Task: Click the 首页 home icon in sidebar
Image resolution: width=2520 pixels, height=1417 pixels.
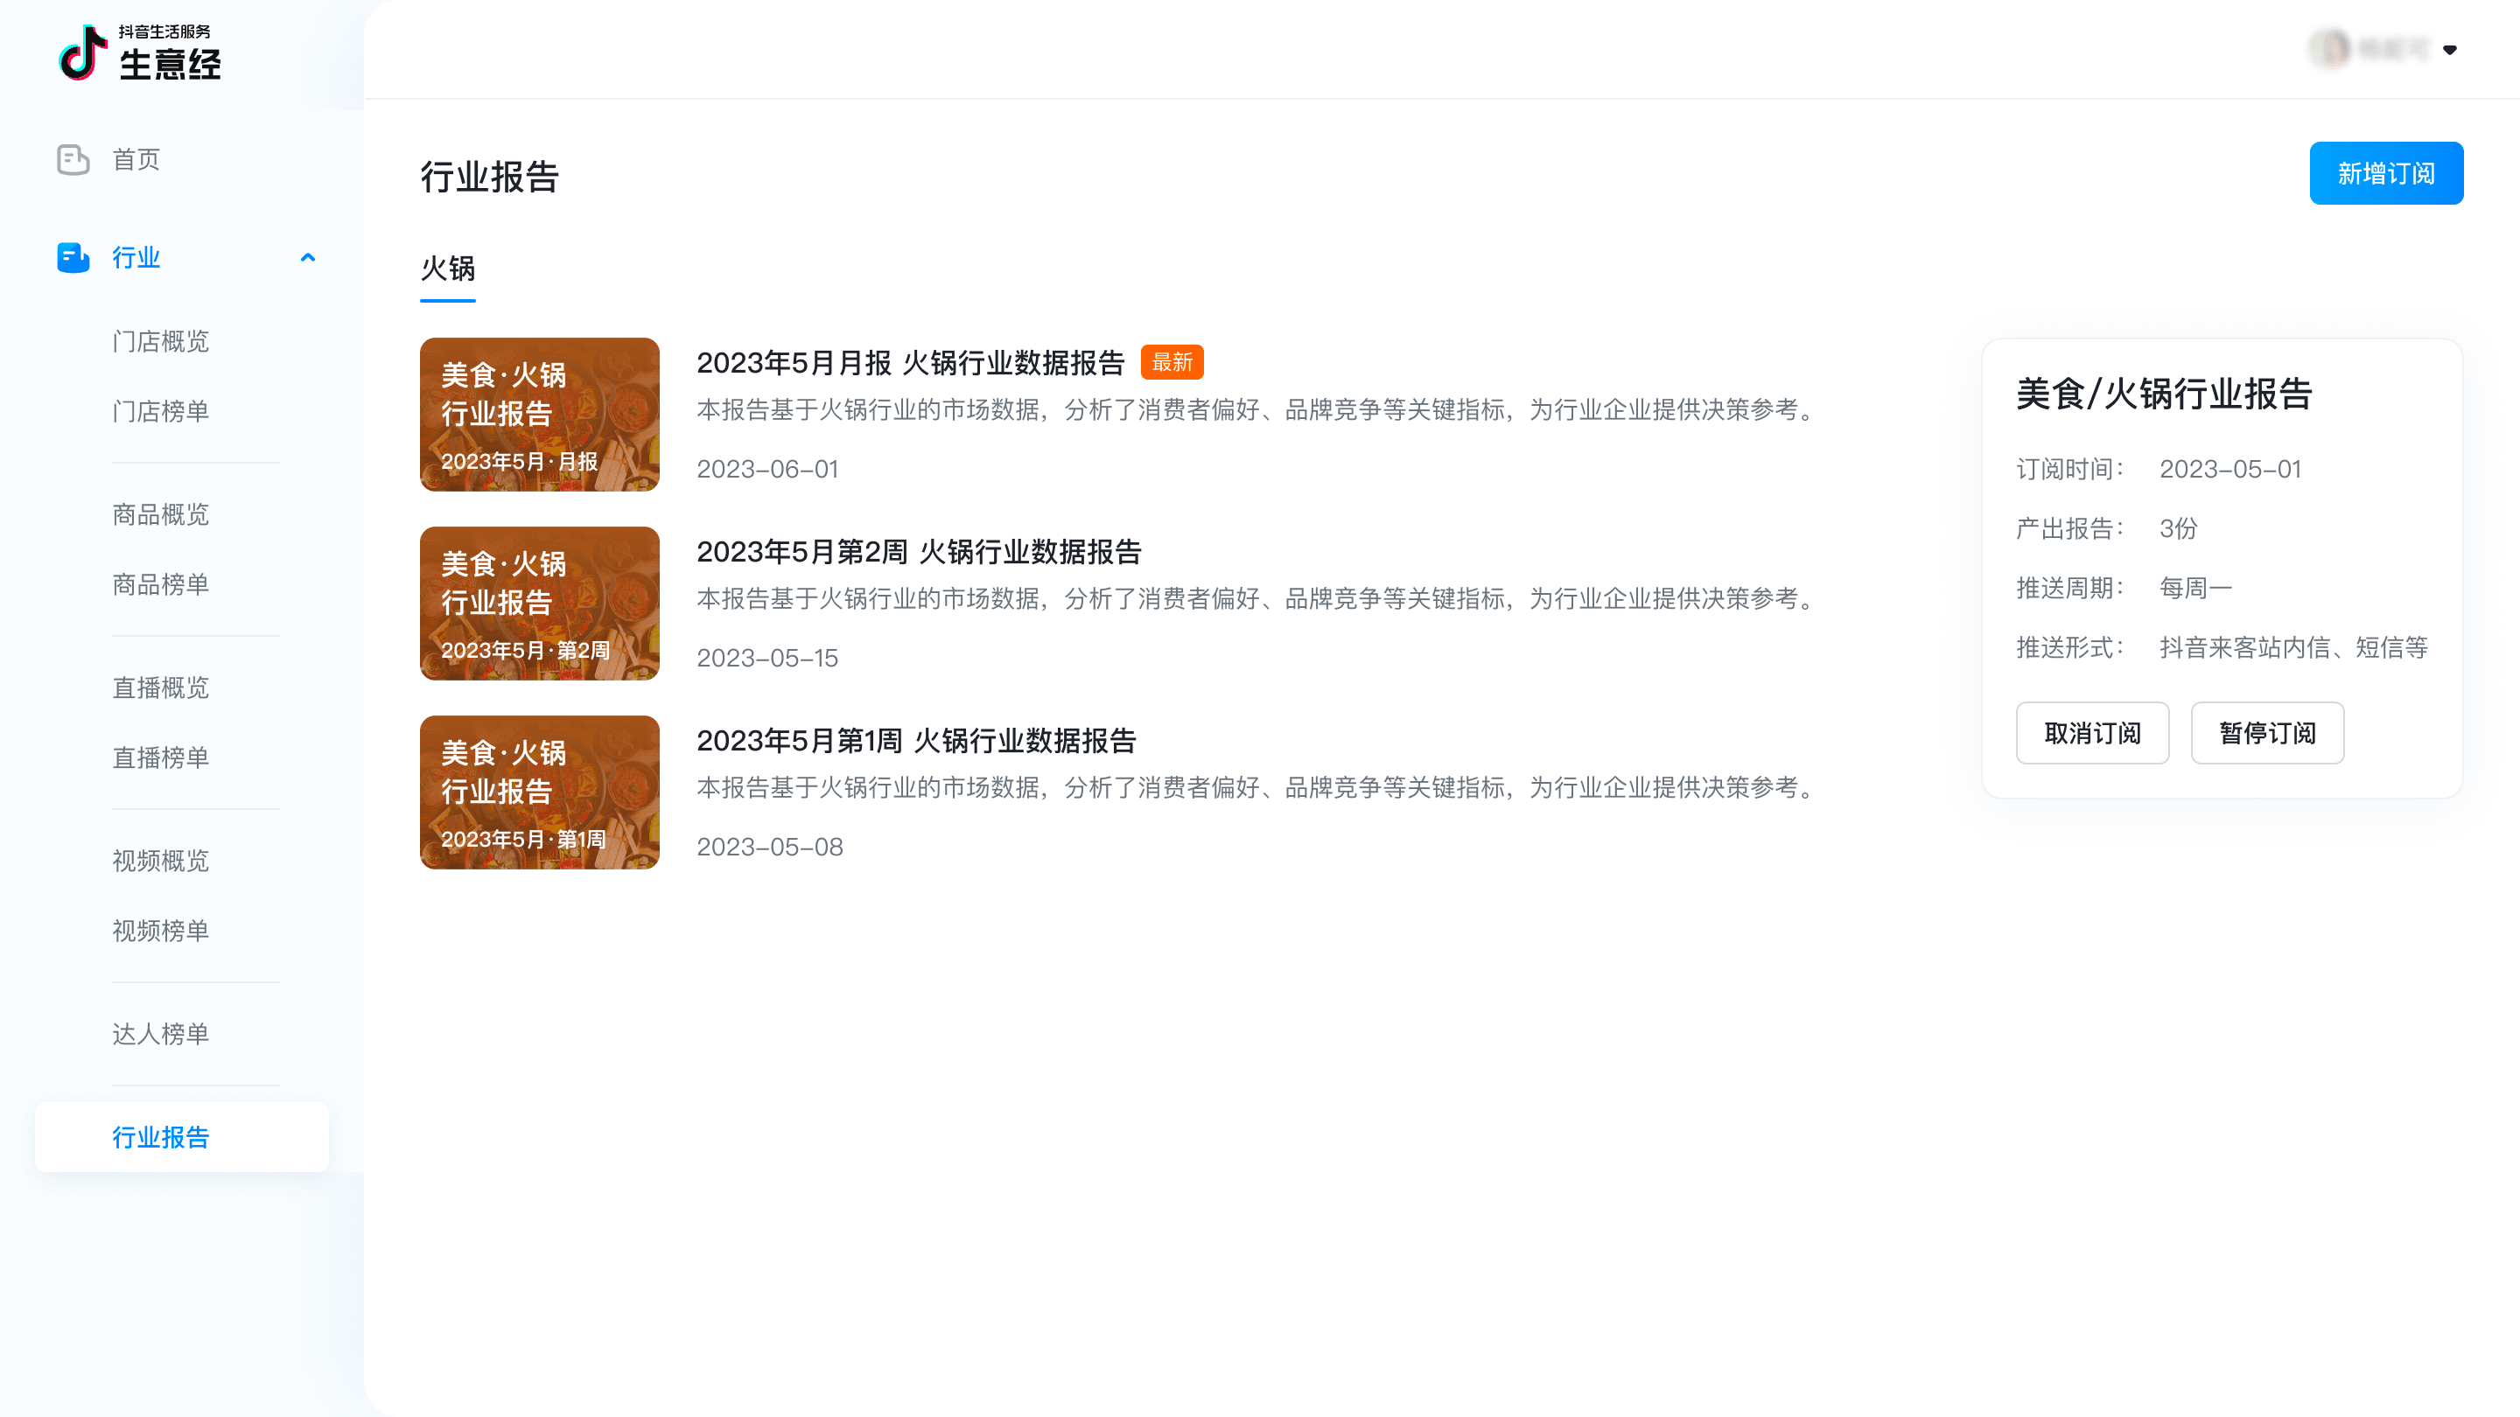Action: (x=71, y=157)
